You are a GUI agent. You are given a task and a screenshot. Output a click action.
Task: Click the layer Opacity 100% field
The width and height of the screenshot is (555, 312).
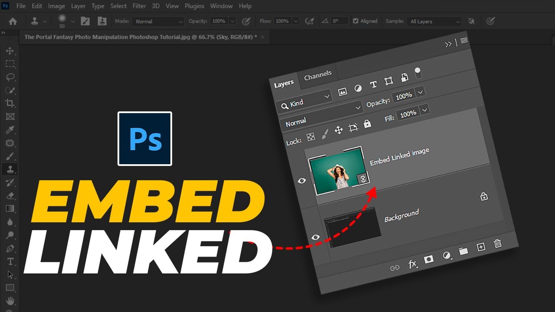pos(404,96)
